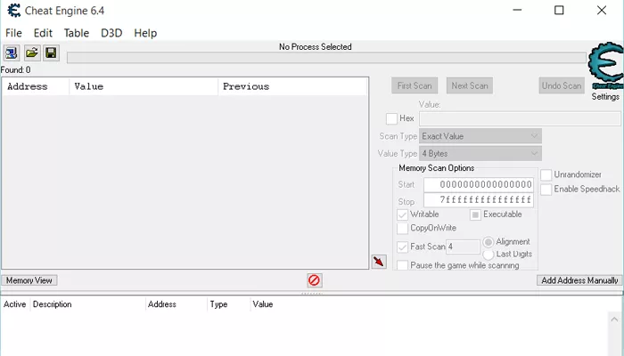The width and height of the screenshot is (624, 356).
Task: Select the Alignment radio button
Action: click(489, 242)
